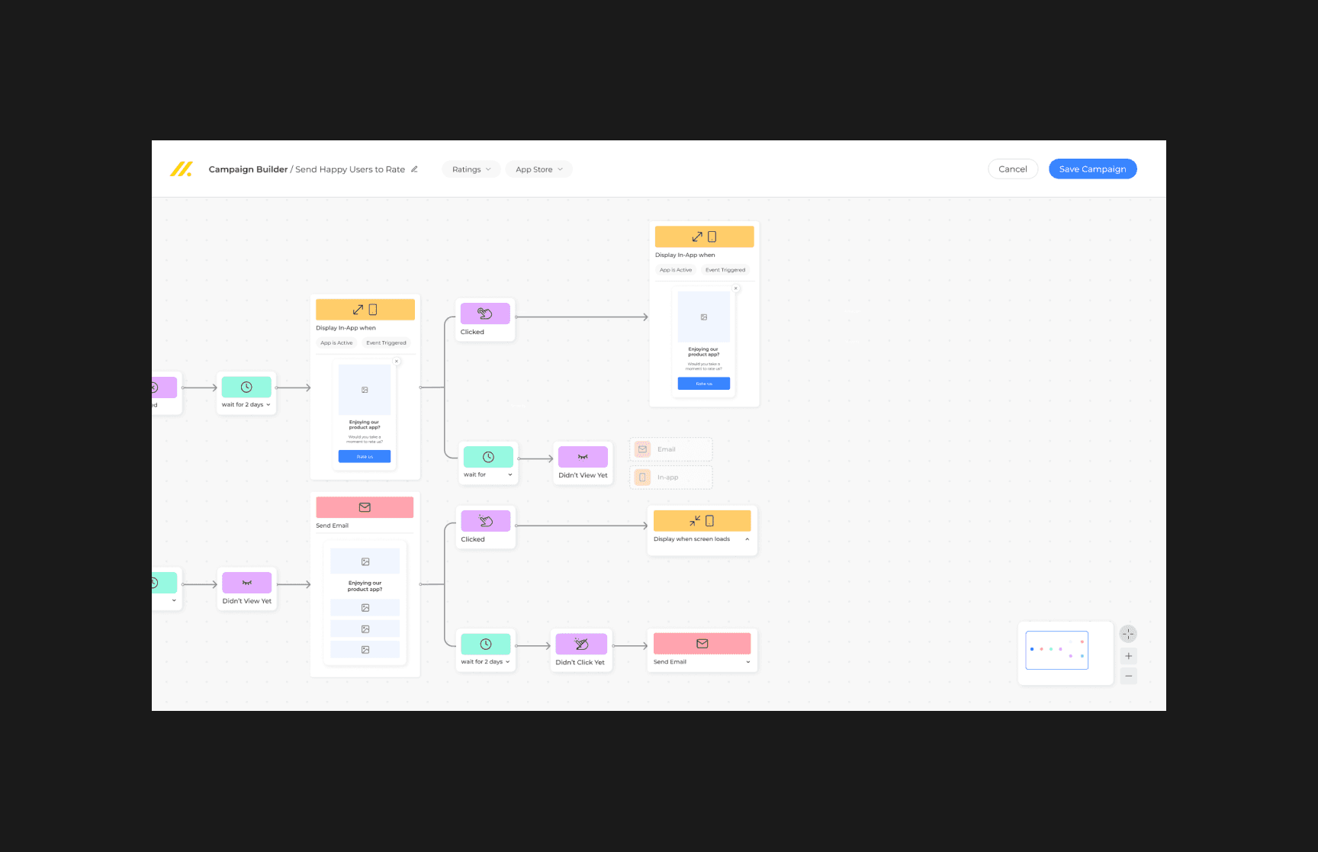Close the in-app preview in top-right card
The height and width of the screenshot is (852, 1318).
[736, 288]
